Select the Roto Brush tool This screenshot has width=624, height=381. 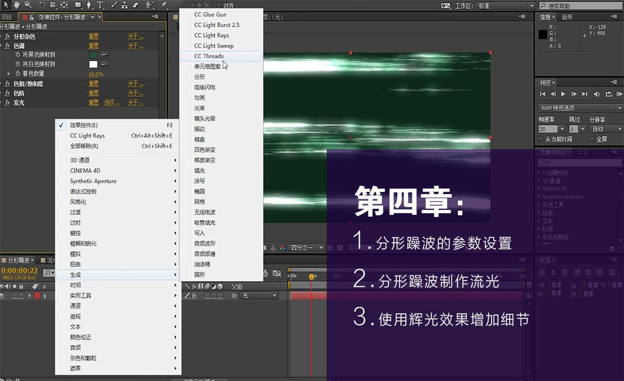150,5
